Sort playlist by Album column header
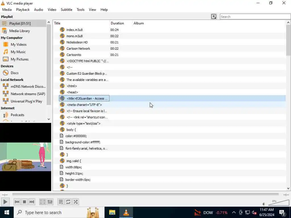 (x=209, y=23)
